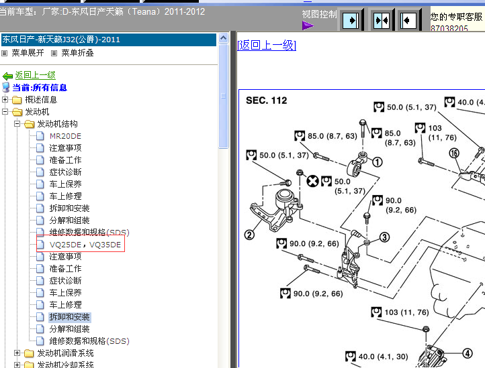Open first 维修数据和规格(SDS) under MR20DE

(x=89, y=233)
